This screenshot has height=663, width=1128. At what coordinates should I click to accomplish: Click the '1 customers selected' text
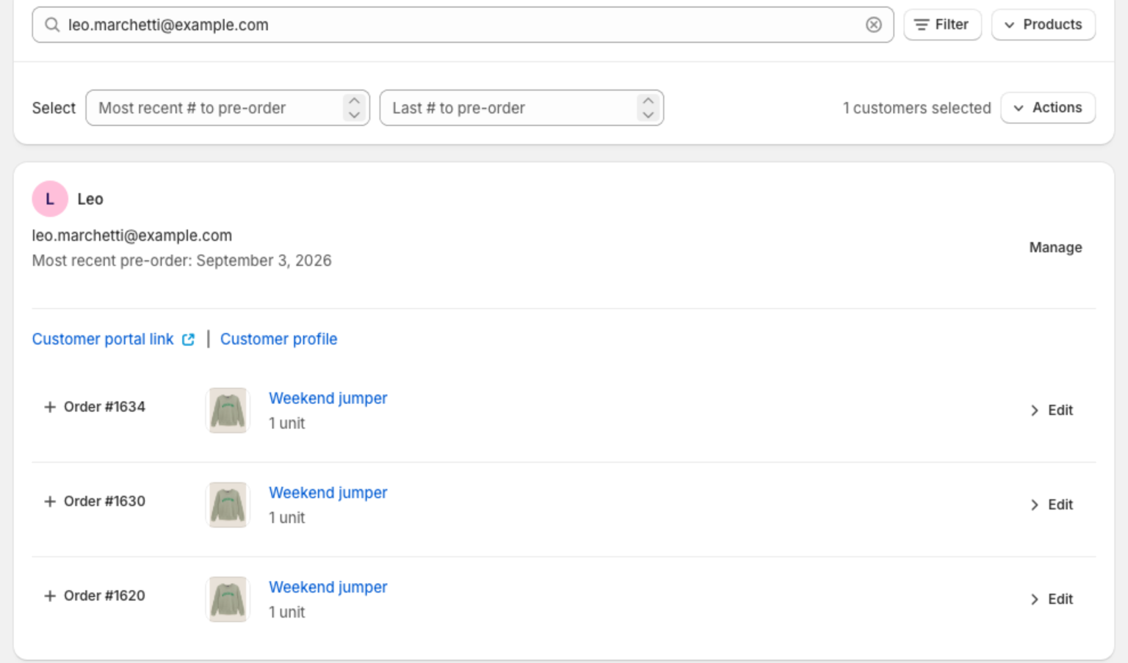[x=916, y=108]
